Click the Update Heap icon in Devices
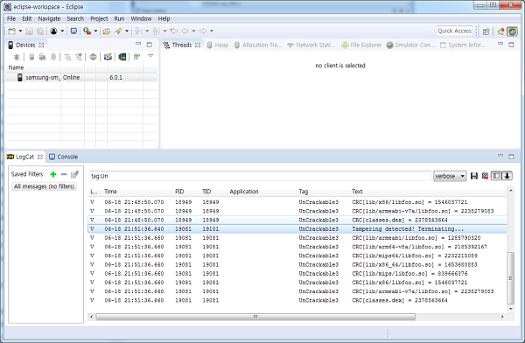Screen dimensions: 525x343 click(x=31, y=57)
